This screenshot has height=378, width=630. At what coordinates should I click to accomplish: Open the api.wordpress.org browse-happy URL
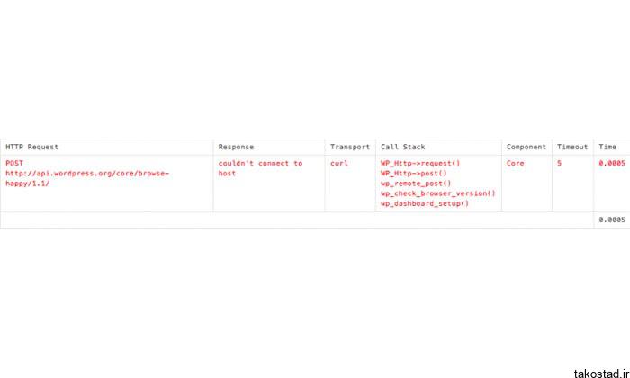click(87, 179)
